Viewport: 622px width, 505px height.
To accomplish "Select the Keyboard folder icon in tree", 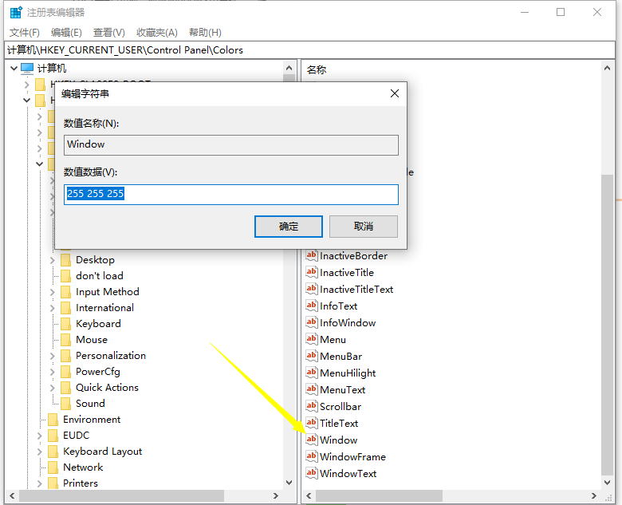I will [65, 324].
